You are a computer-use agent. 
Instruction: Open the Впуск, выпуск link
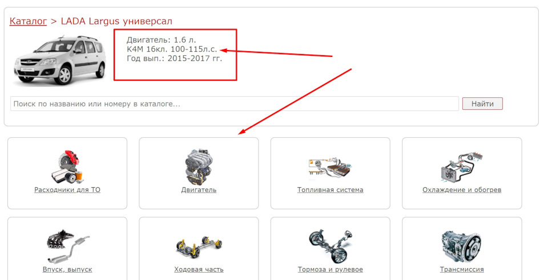pyautogui.click(x=67, y=270)
